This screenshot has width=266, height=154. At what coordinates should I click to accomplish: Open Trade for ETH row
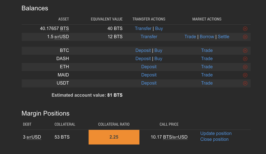pyautogui.click(x=207, y=67)
